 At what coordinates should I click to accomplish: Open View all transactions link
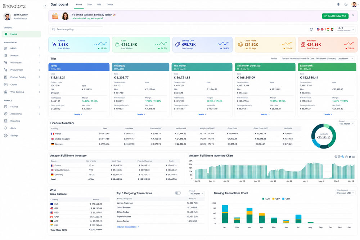pos(128,227)
